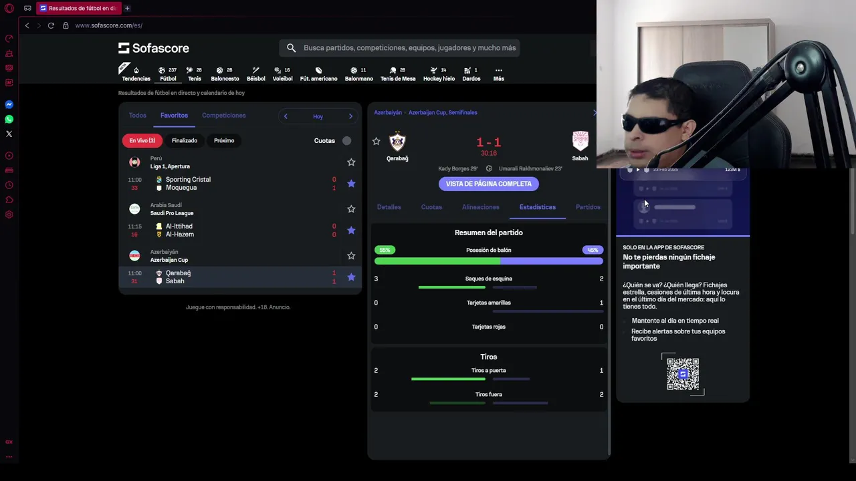Select the Dardos sport category
Viewport: 856px width, 481px height.
tap(471, 74)
